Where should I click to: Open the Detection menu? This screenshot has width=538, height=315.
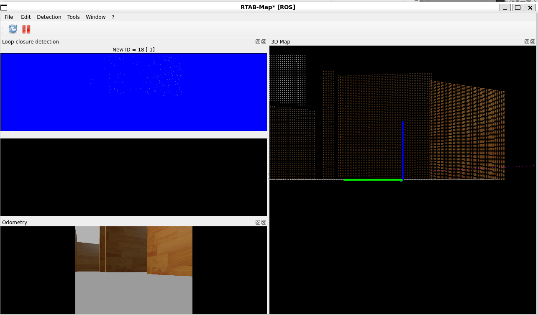point(49,17)
